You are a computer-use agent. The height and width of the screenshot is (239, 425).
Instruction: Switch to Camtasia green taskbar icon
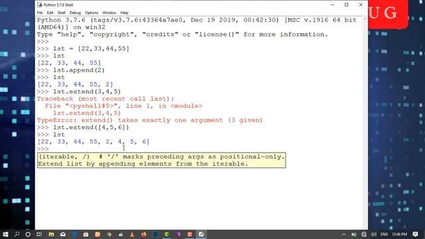(x=167, y=234)
